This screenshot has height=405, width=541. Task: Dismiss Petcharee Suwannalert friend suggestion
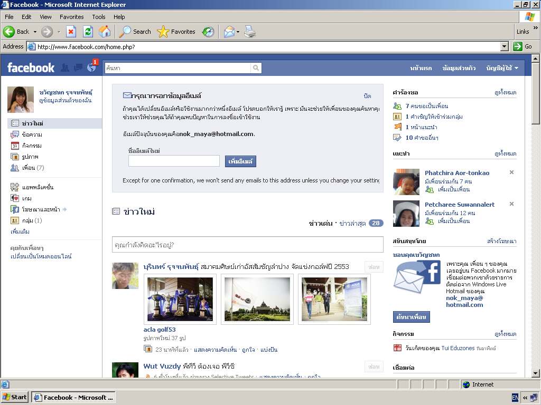pyautogui.click(x=511, y=204)
